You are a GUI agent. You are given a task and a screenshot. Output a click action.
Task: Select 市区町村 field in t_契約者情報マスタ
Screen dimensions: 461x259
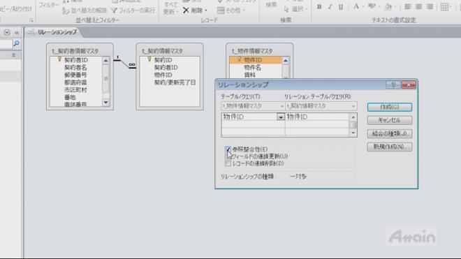pos(75,89)
